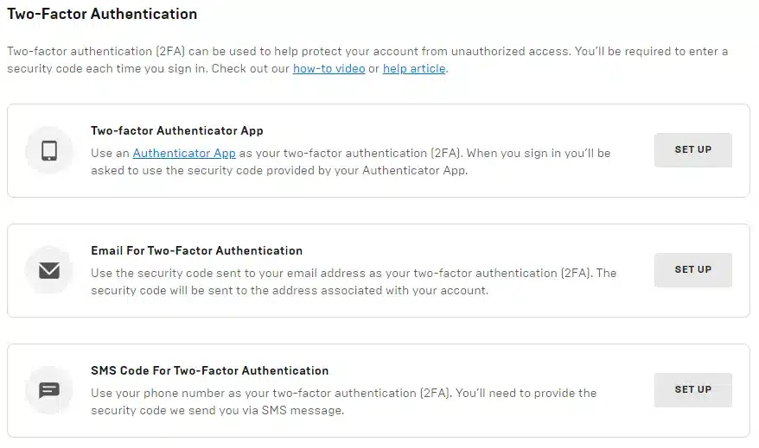Viewport: 759px width, 448px height.
Task: Select the Two-factor Authenticator App title
Action: tap(177, 131)
